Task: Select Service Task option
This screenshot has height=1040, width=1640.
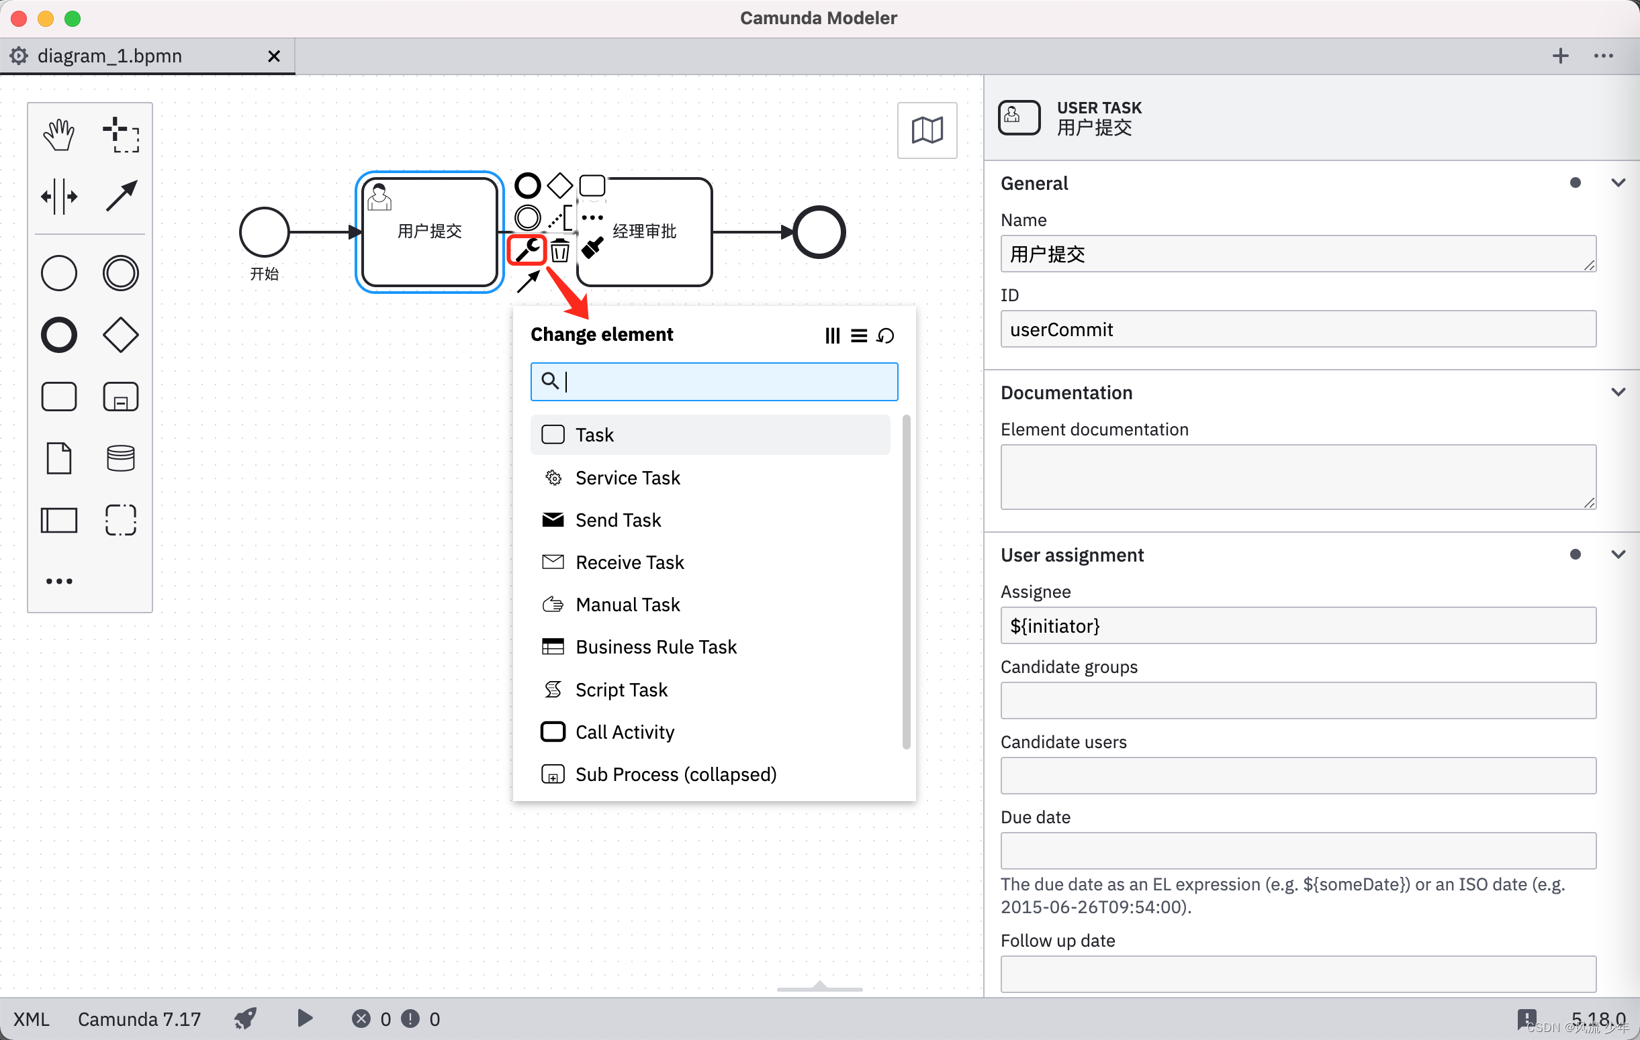Action: pyautogui.click(x=710, y=478)
